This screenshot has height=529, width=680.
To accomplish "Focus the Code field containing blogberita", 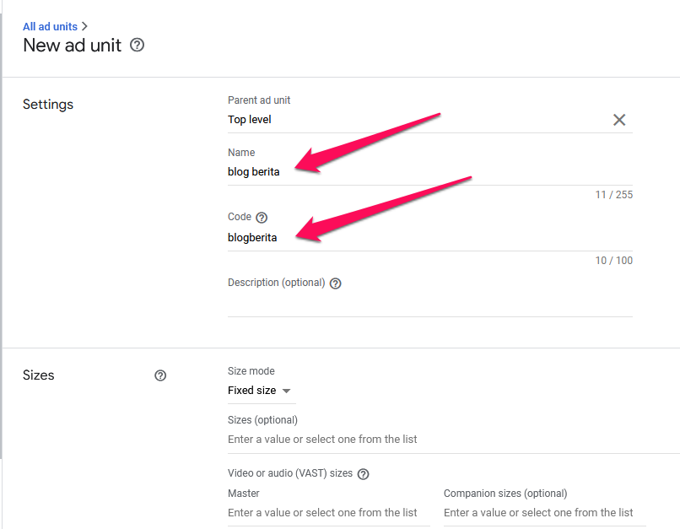I will 429,238.
